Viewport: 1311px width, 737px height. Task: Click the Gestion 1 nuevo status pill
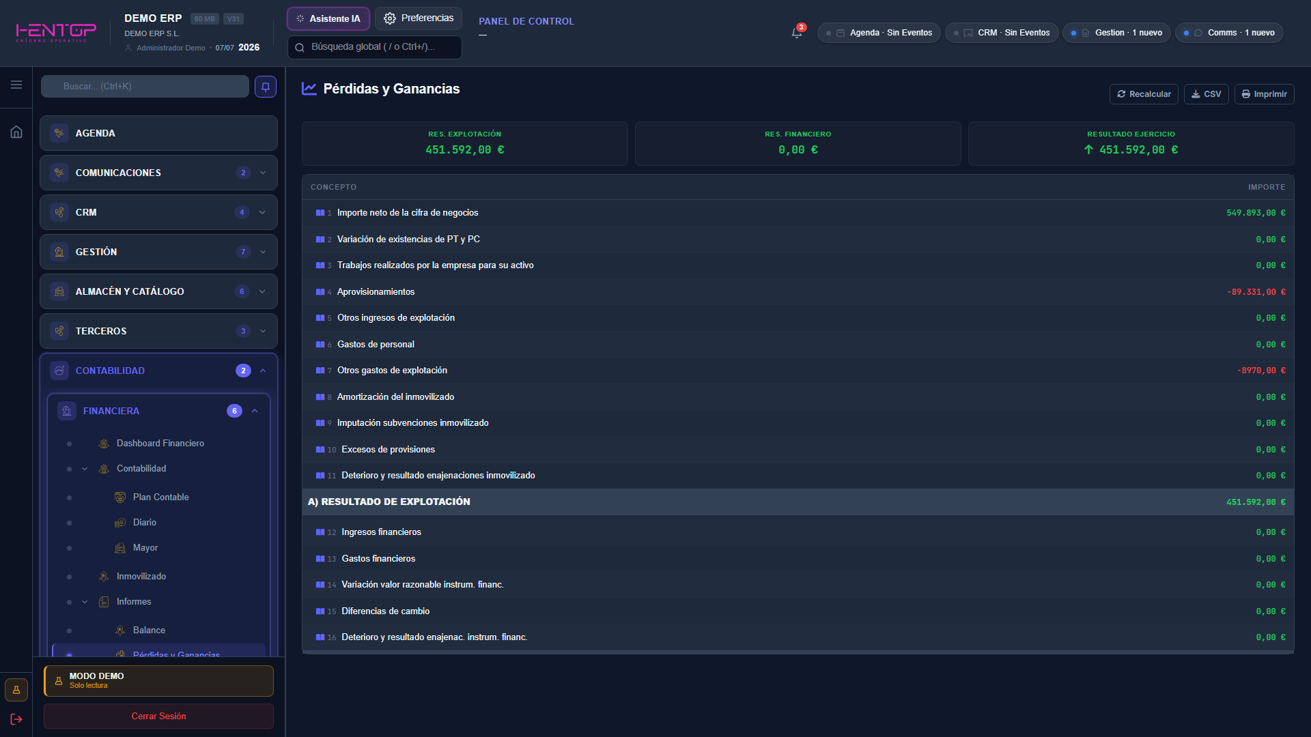tap(1116, 33)
